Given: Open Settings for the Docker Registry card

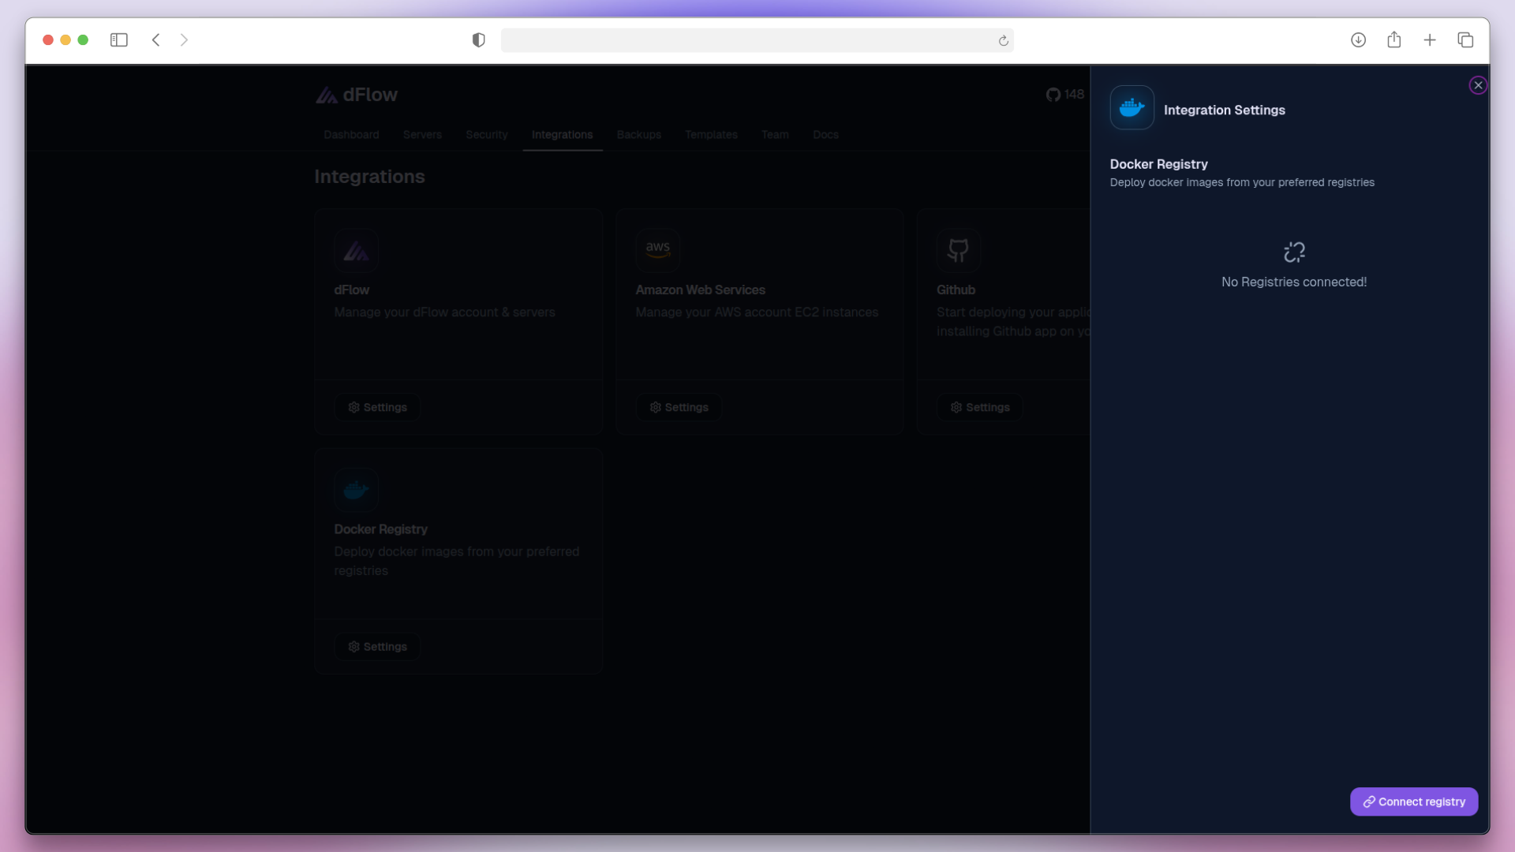Looking at the screenshot, I should [x=377, y=647].
